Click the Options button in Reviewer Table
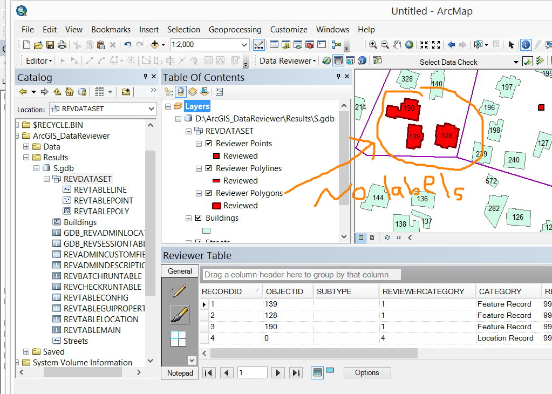552x394 pixels. 367,372
